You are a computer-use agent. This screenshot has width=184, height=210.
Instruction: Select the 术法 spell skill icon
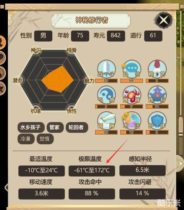point(132,121)
